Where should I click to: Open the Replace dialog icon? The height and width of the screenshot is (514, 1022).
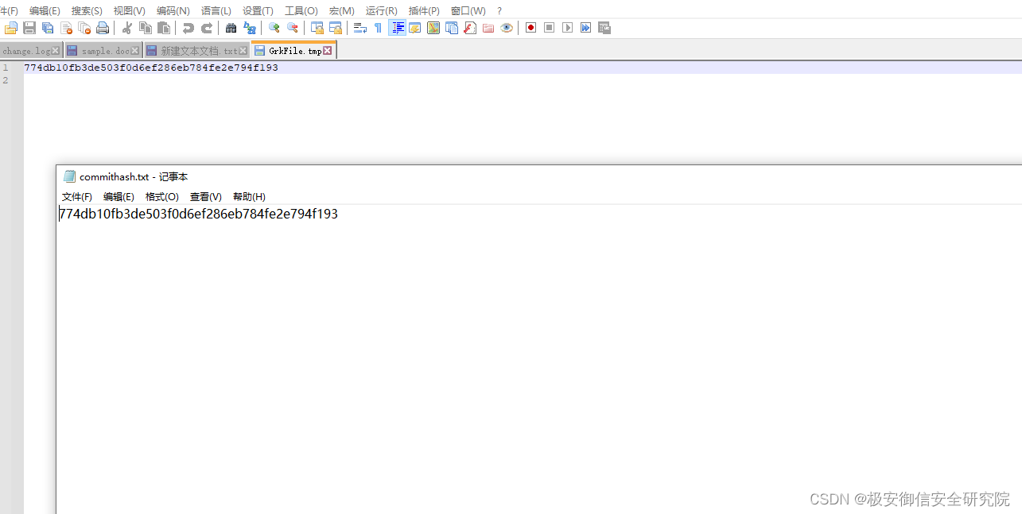(250, 28)
